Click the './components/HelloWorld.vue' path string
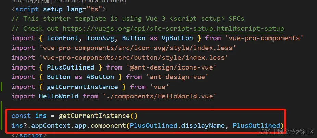317x138 pixels. click(160, 96)
